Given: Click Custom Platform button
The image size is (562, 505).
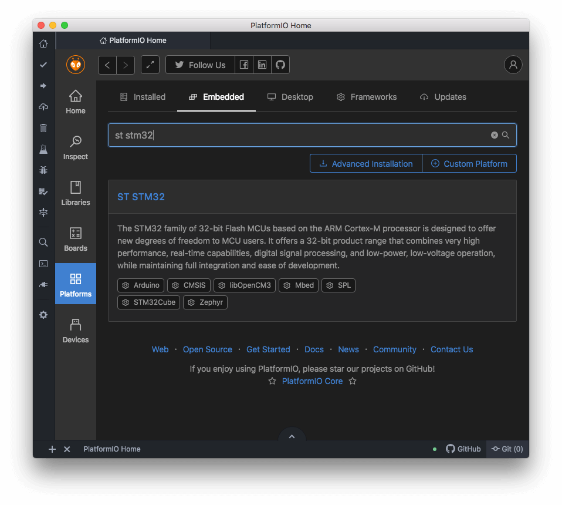Looking at the screenshot, I should click(x=469, y=164).
